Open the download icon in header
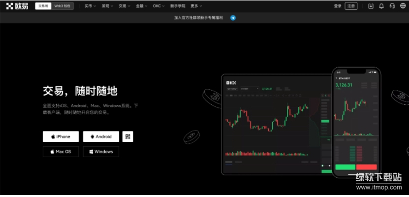Image resolution: width=409 pixels, height=197 pixels. tap(371, 6)
